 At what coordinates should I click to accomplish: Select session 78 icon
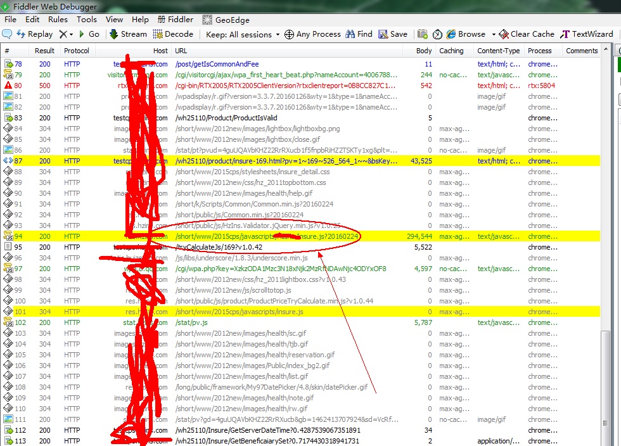pyautogui.click(x=8, y=64)
